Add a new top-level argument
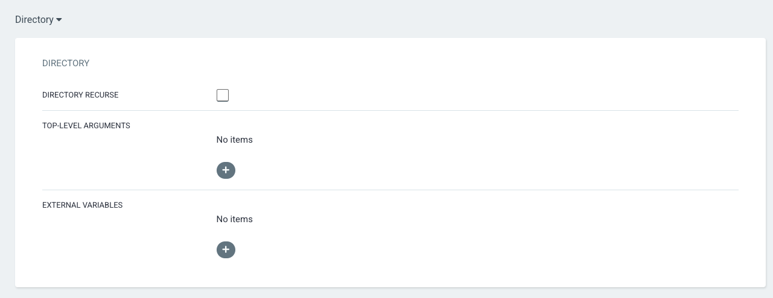Viewport: 773px width, 298px height. point(226,170)
